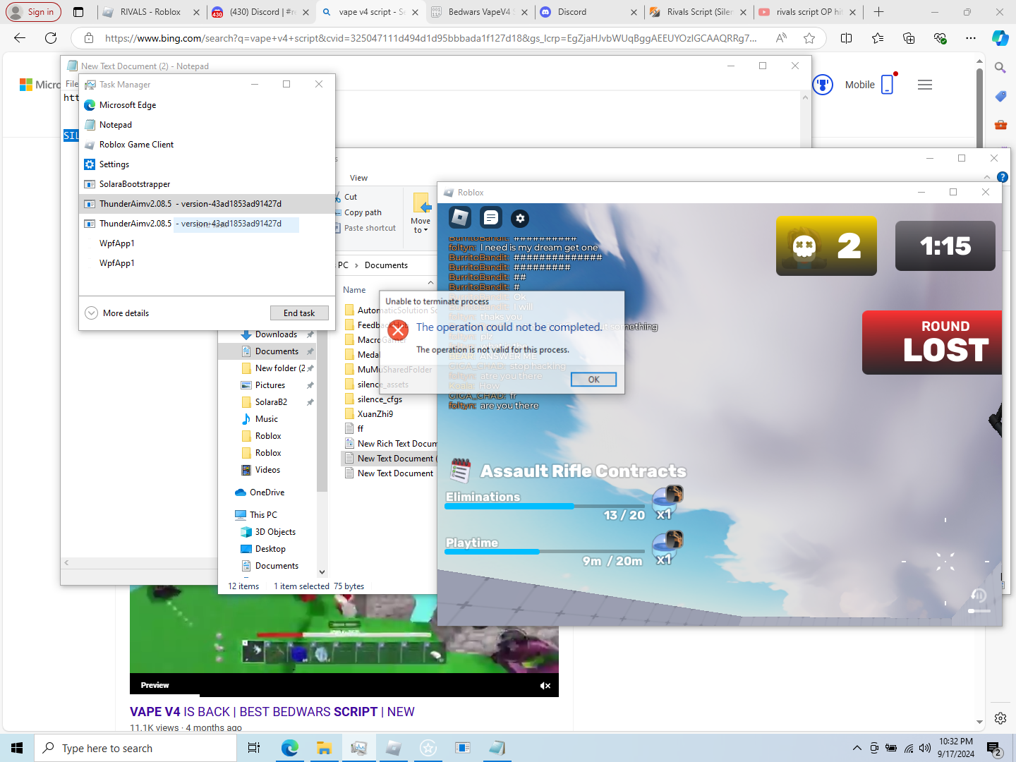
Task: Open Edge tab actions menu icon
Action: tap(78, 12)
